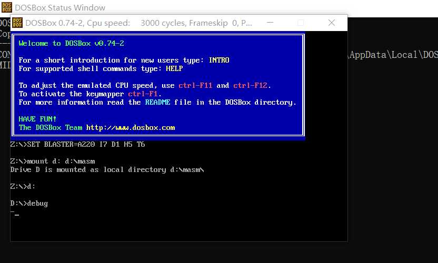Click the yellow INTRO command word
The height and width of the screenshot is (263, 438).
tap(219, 60)
